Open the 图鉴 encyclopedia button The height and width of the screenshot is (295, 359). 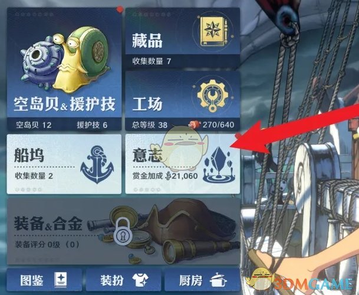(x=44, y=280)
